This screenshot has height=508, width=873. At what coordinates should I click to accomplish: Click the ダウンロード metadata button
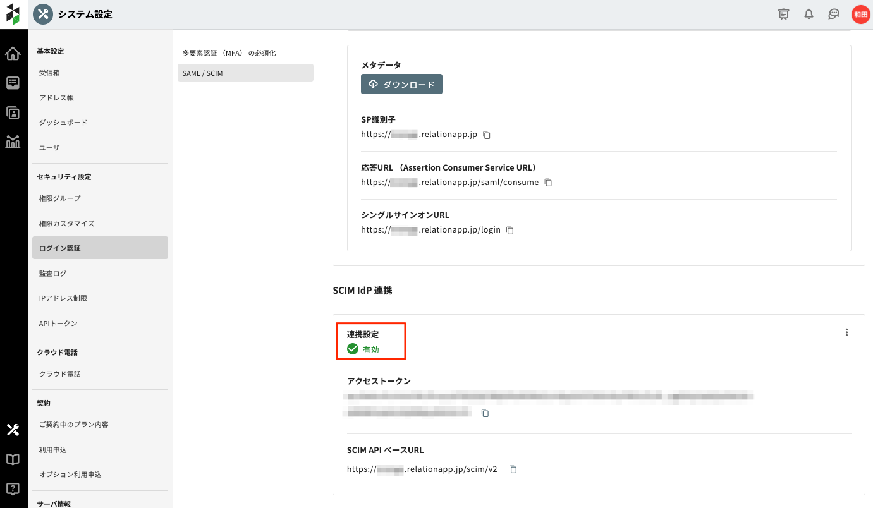pos(401,84)
